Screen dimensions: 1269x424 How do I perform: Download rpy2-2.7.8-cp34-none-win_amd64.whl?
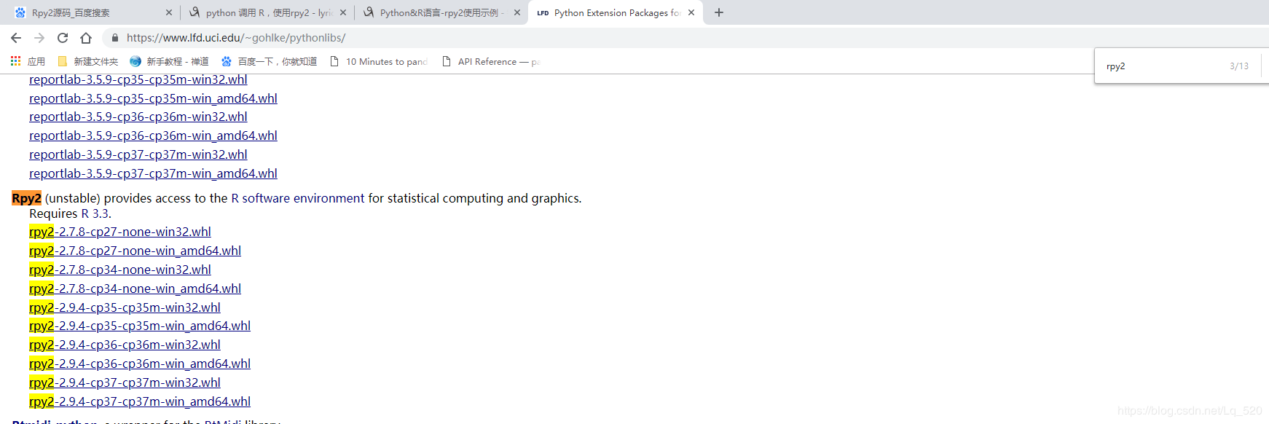pyautogui.click(x=135, y=288)
